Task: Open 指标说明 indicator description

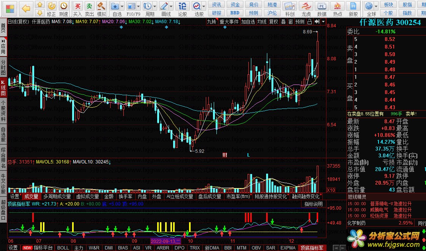Action: (313, 204)
